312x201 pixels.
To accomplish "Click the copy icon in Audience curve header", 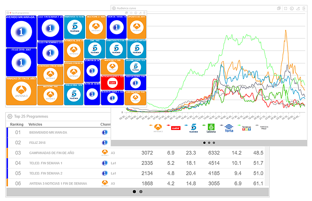I will click(x=278, y=8).
